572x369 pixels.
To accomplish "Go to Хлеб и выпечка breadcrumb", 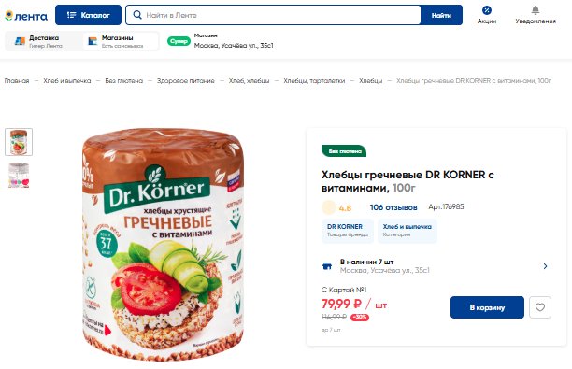I will 67,80.
